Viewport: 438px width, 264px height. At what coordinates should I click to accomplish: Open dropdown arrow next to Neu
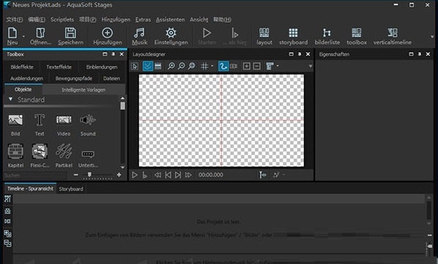point(23,37)
